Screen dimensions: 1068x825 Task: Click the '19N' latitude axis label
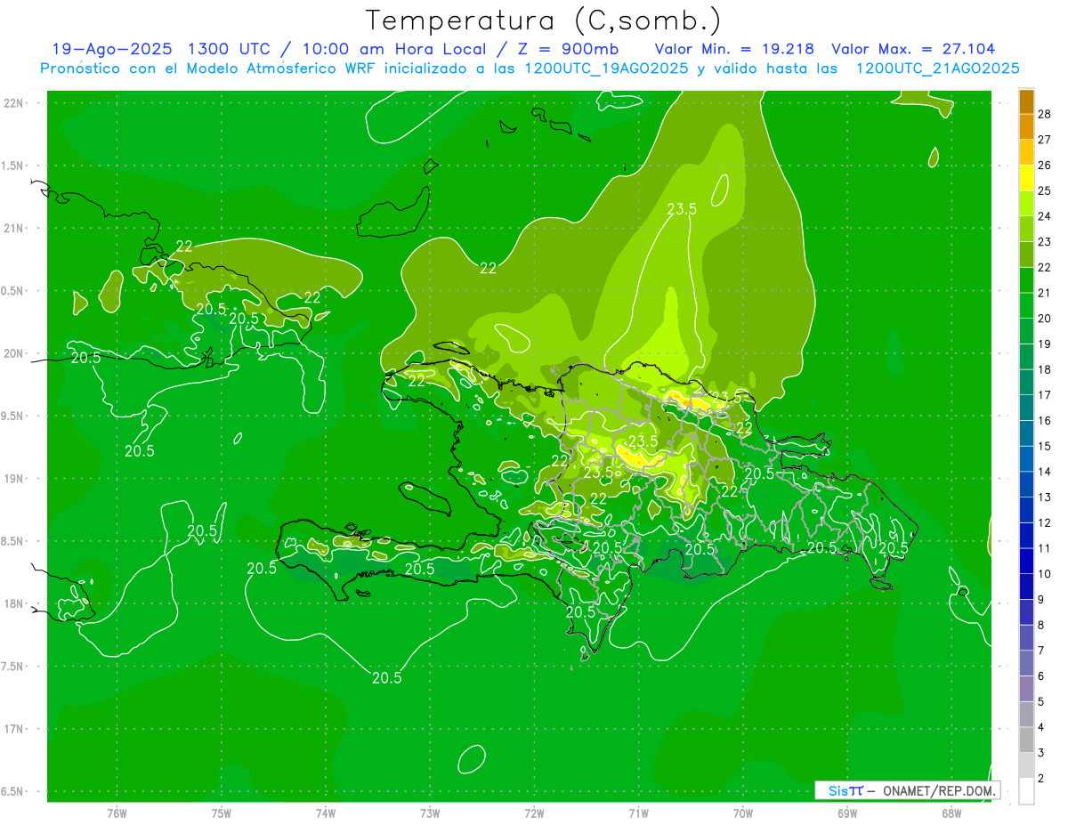point(13,479)
